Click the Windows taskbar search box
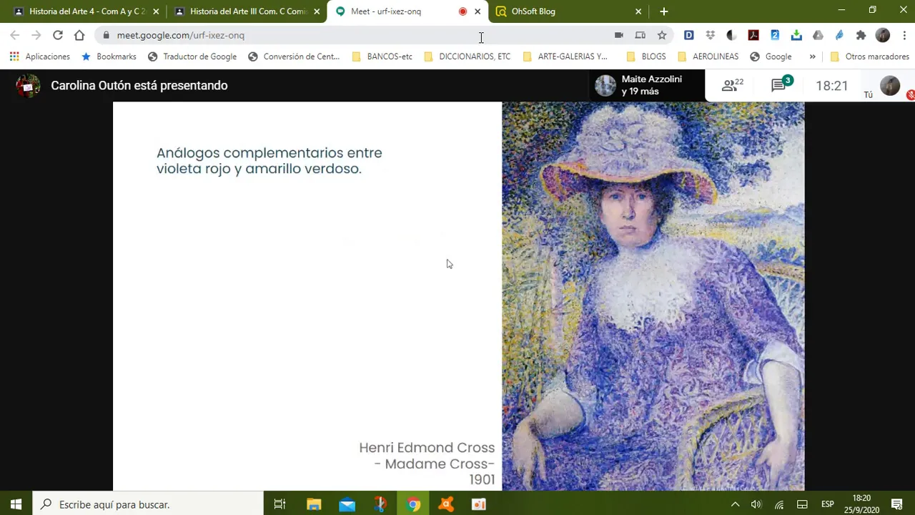915x515 pixels. (148, 504)
